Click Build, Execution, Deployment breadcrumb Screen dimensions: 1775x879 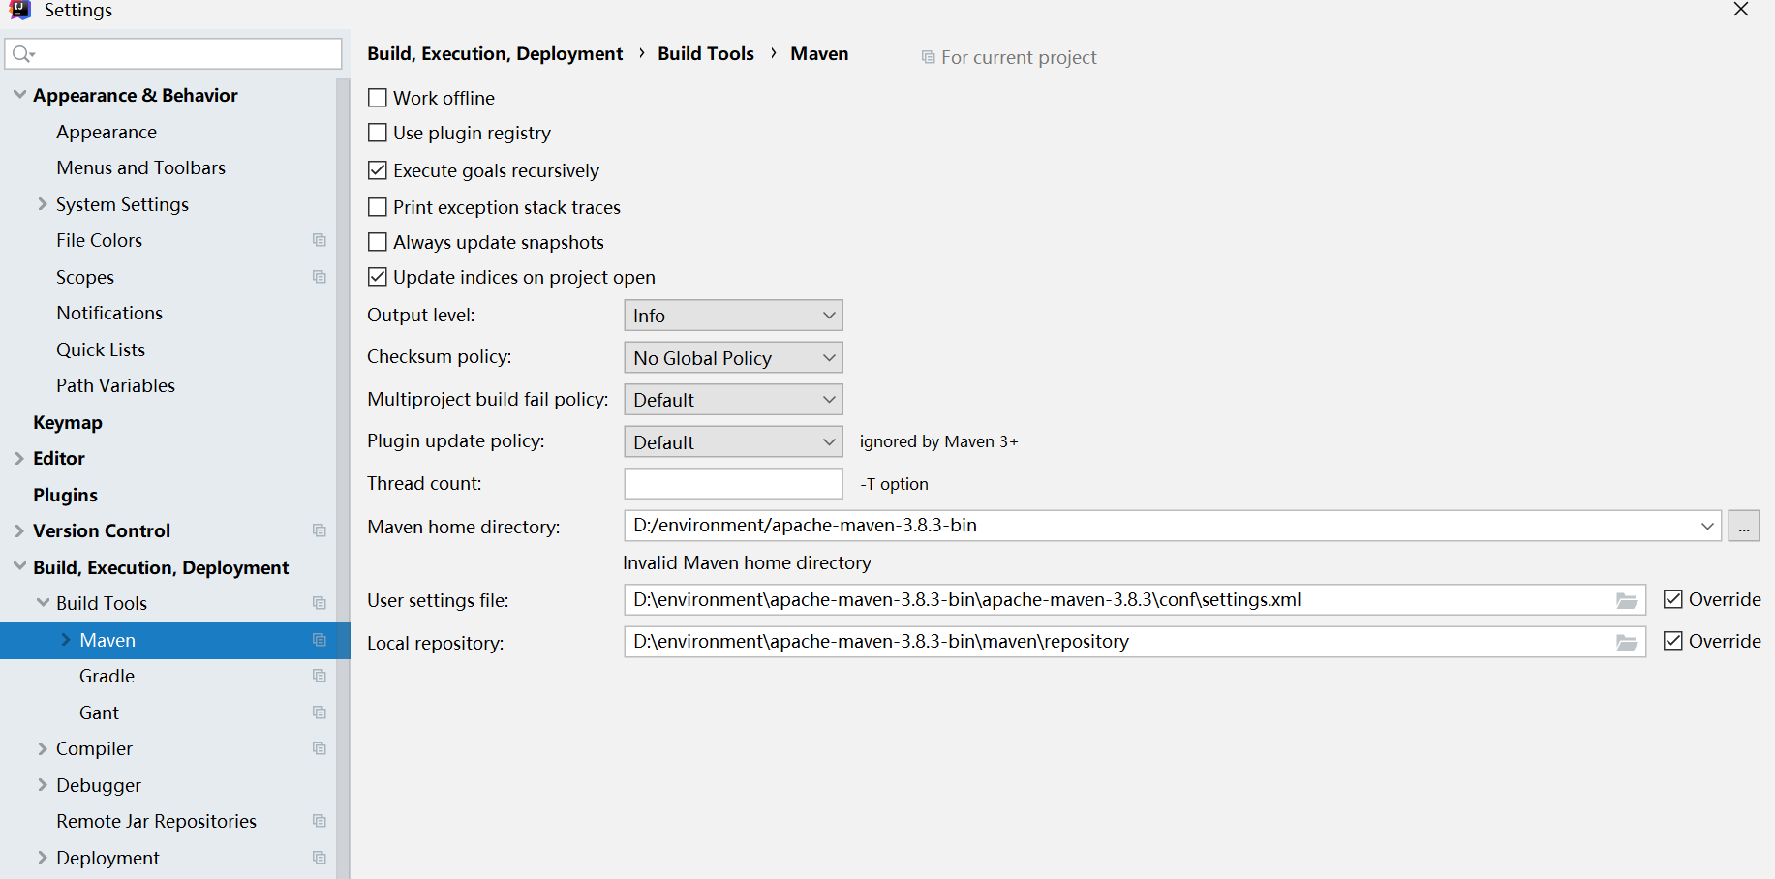tap(495, 54)
